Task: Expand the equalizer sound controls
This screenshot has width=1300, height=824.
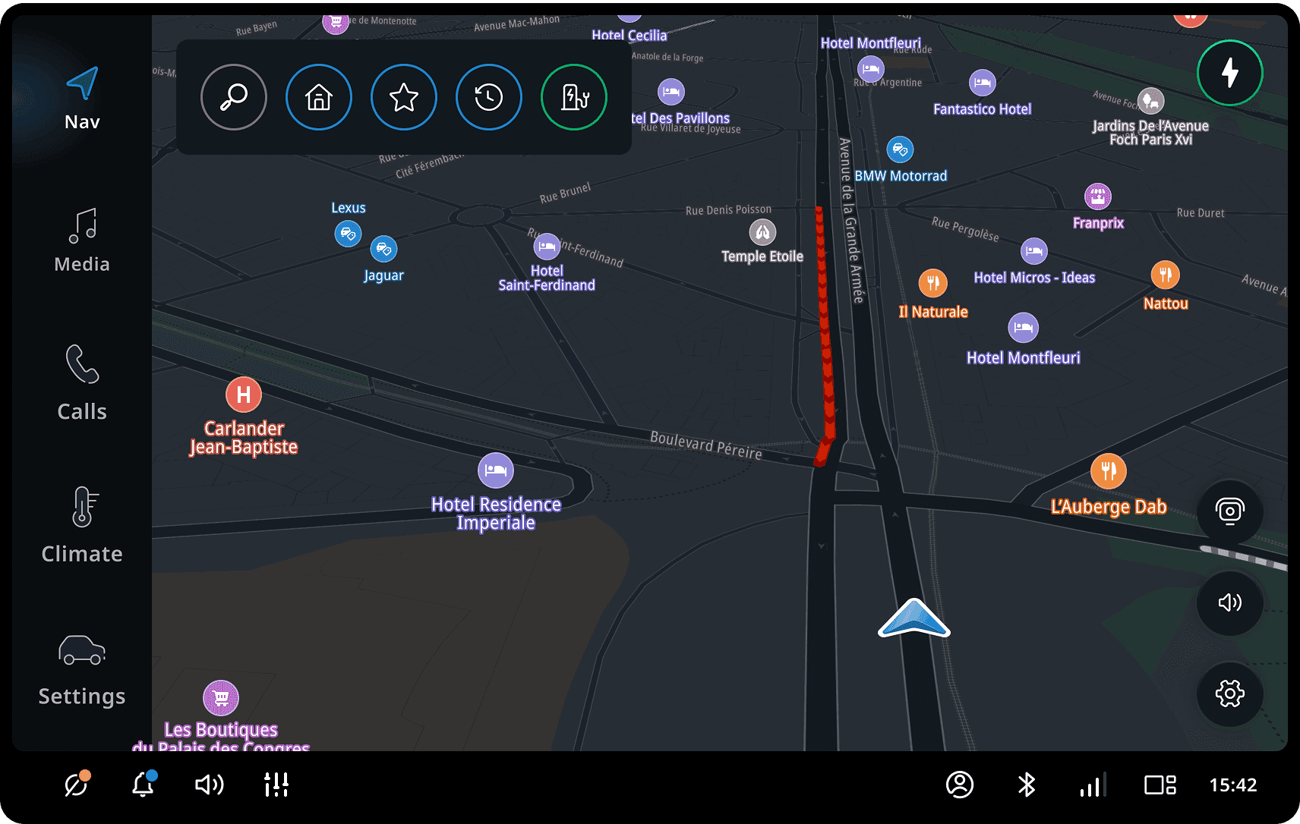Action: pos(276,785)
